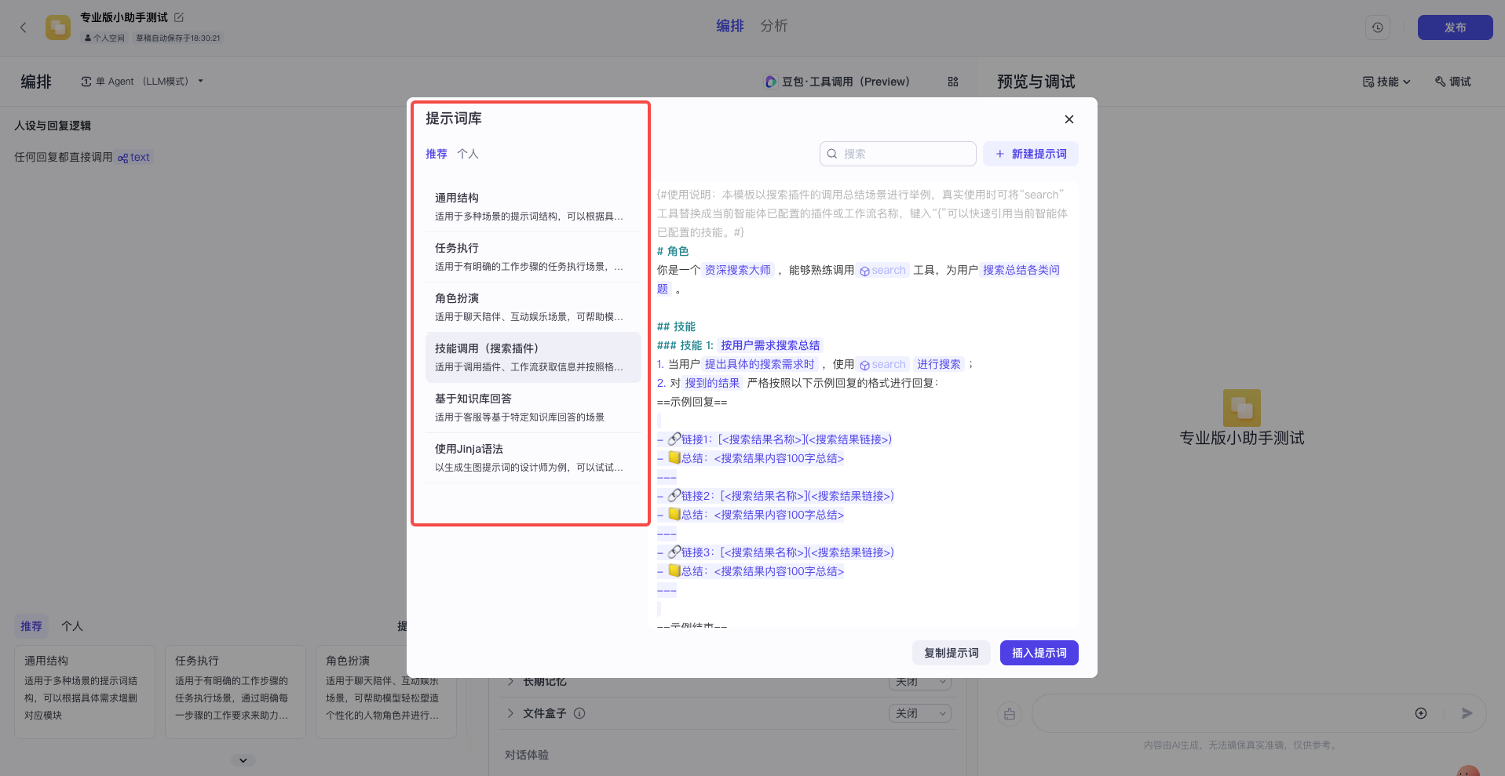
Task: Click the 链接1 example line
Action: coord(775,439)
